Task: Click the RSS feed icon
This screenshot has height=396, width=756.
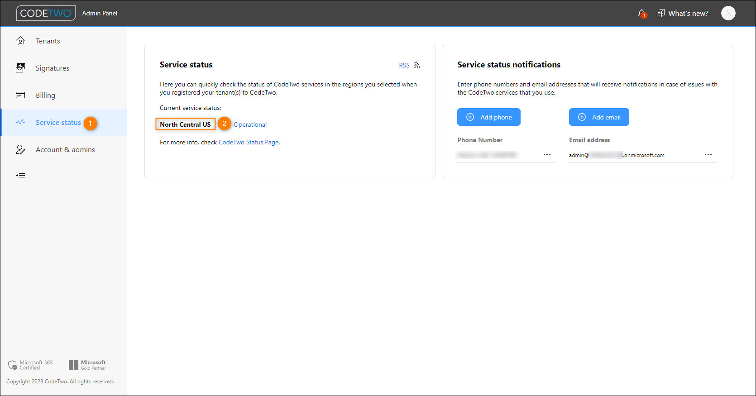Action: (417, 65)
